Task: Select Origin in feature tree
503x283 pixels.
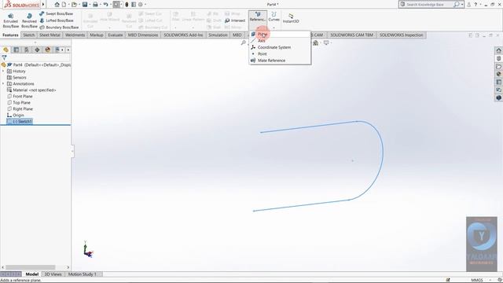Action: [16, 116]
